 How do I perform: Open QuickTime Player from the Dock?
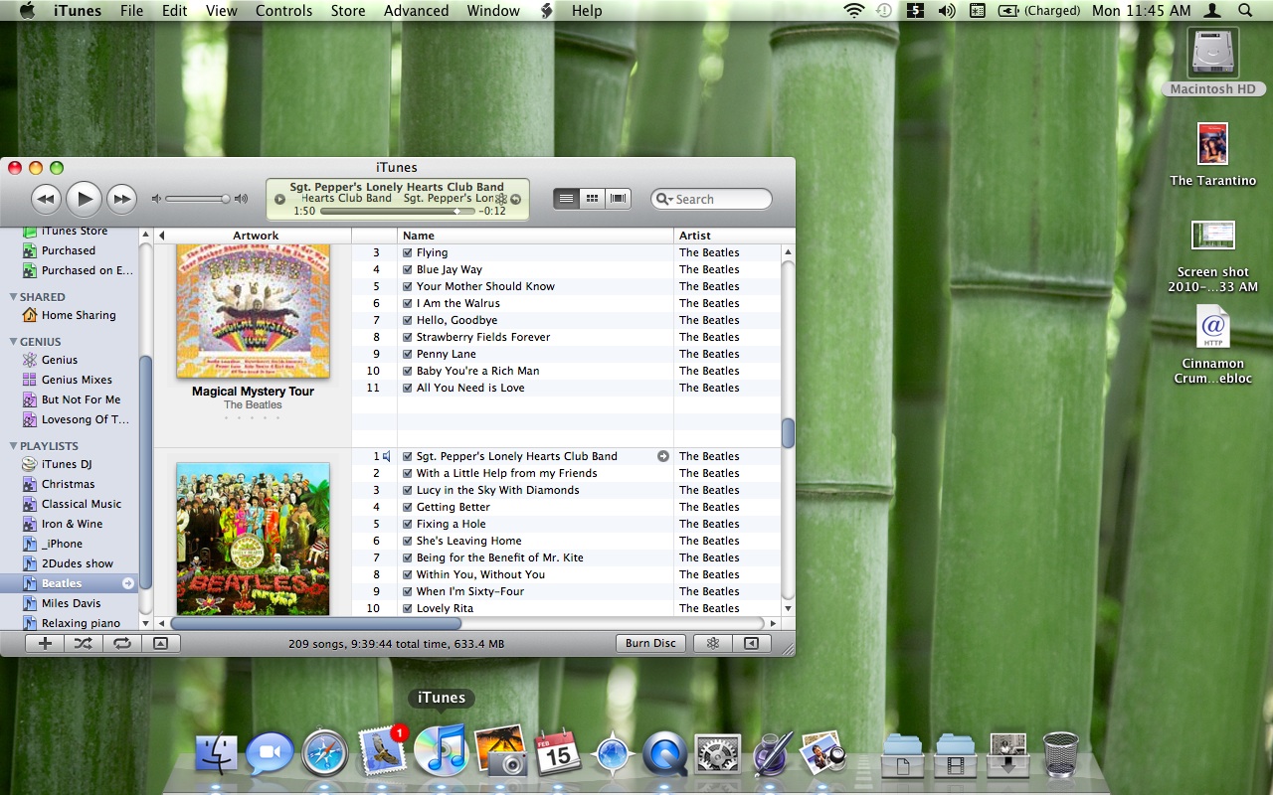pos(665,753)
